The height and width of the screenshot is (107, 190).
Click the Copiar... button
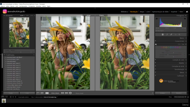(x=11, y=93)
